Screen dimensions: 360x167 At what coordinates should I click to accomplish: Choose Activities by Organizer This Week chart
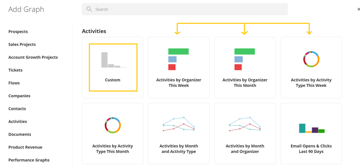[x=179, y=68]
